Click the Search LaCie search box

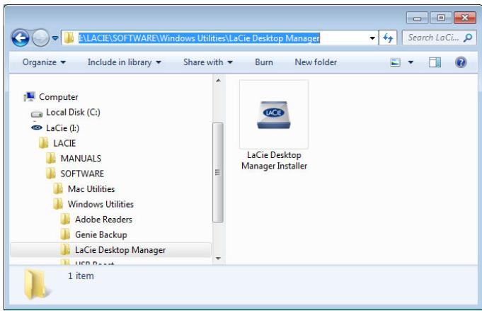(440, 38)
